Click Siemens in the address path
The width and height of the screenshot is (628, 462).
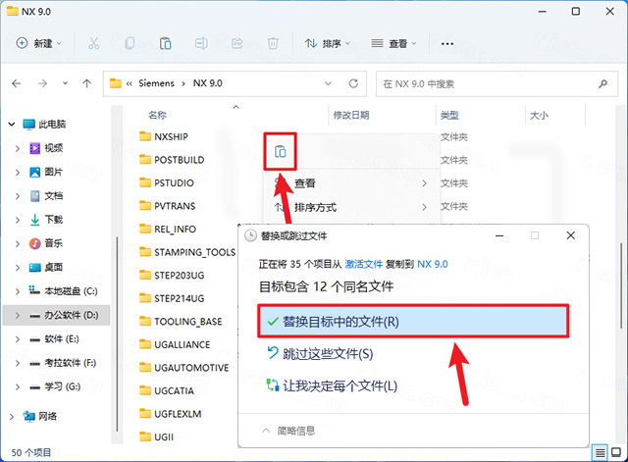point(156,83)
